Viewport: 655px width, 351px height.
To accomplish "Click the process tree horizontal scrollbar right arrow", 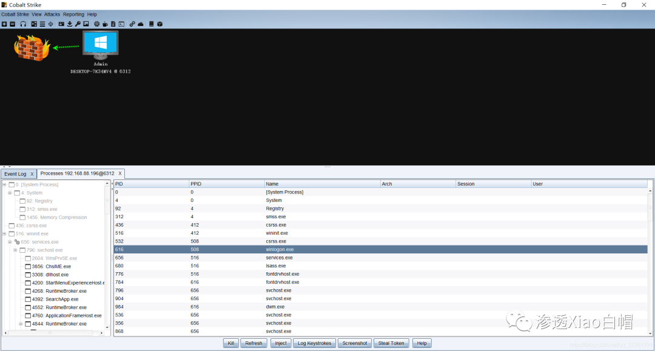I will pyautogui.click(x=101, y=333).
